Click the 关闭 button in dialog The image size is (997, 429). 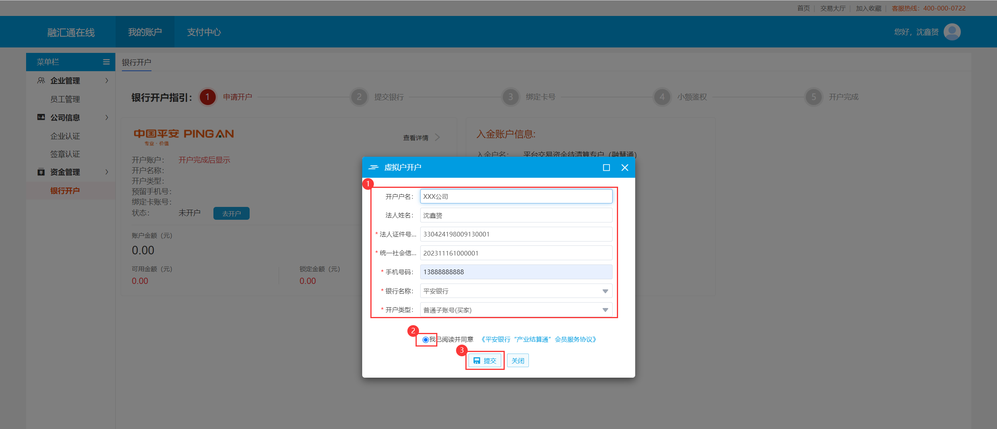518,361
